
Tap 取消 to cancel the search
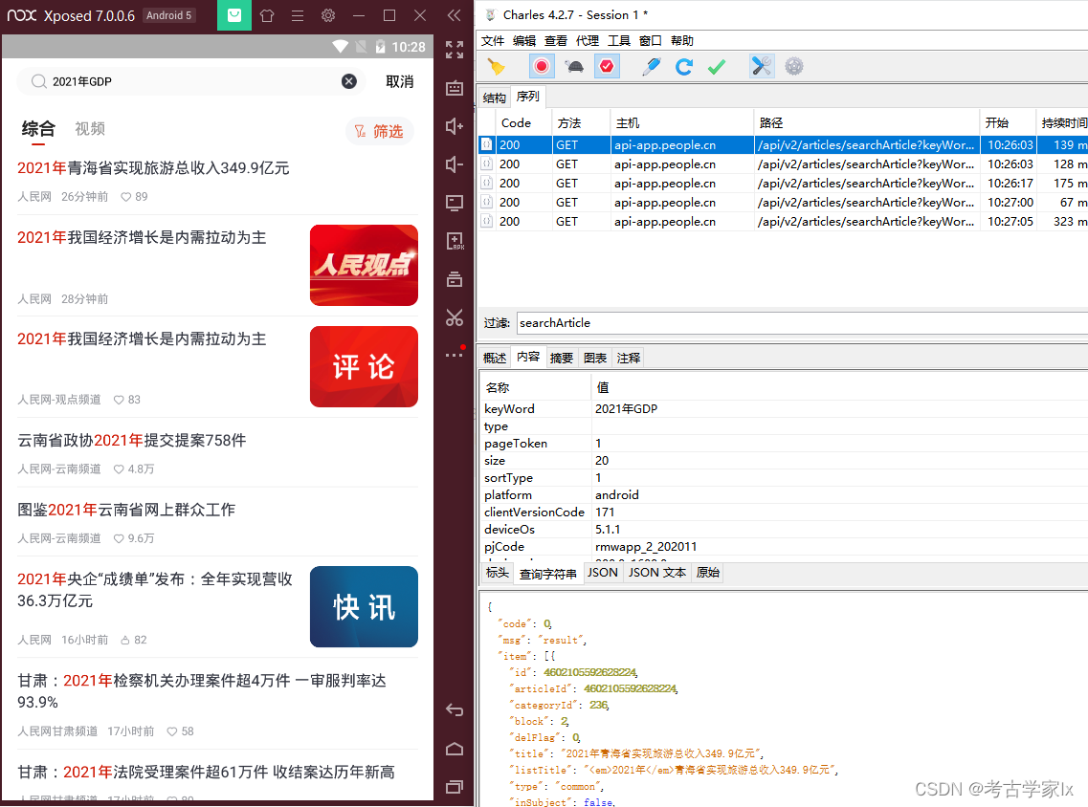click(400, 82)
